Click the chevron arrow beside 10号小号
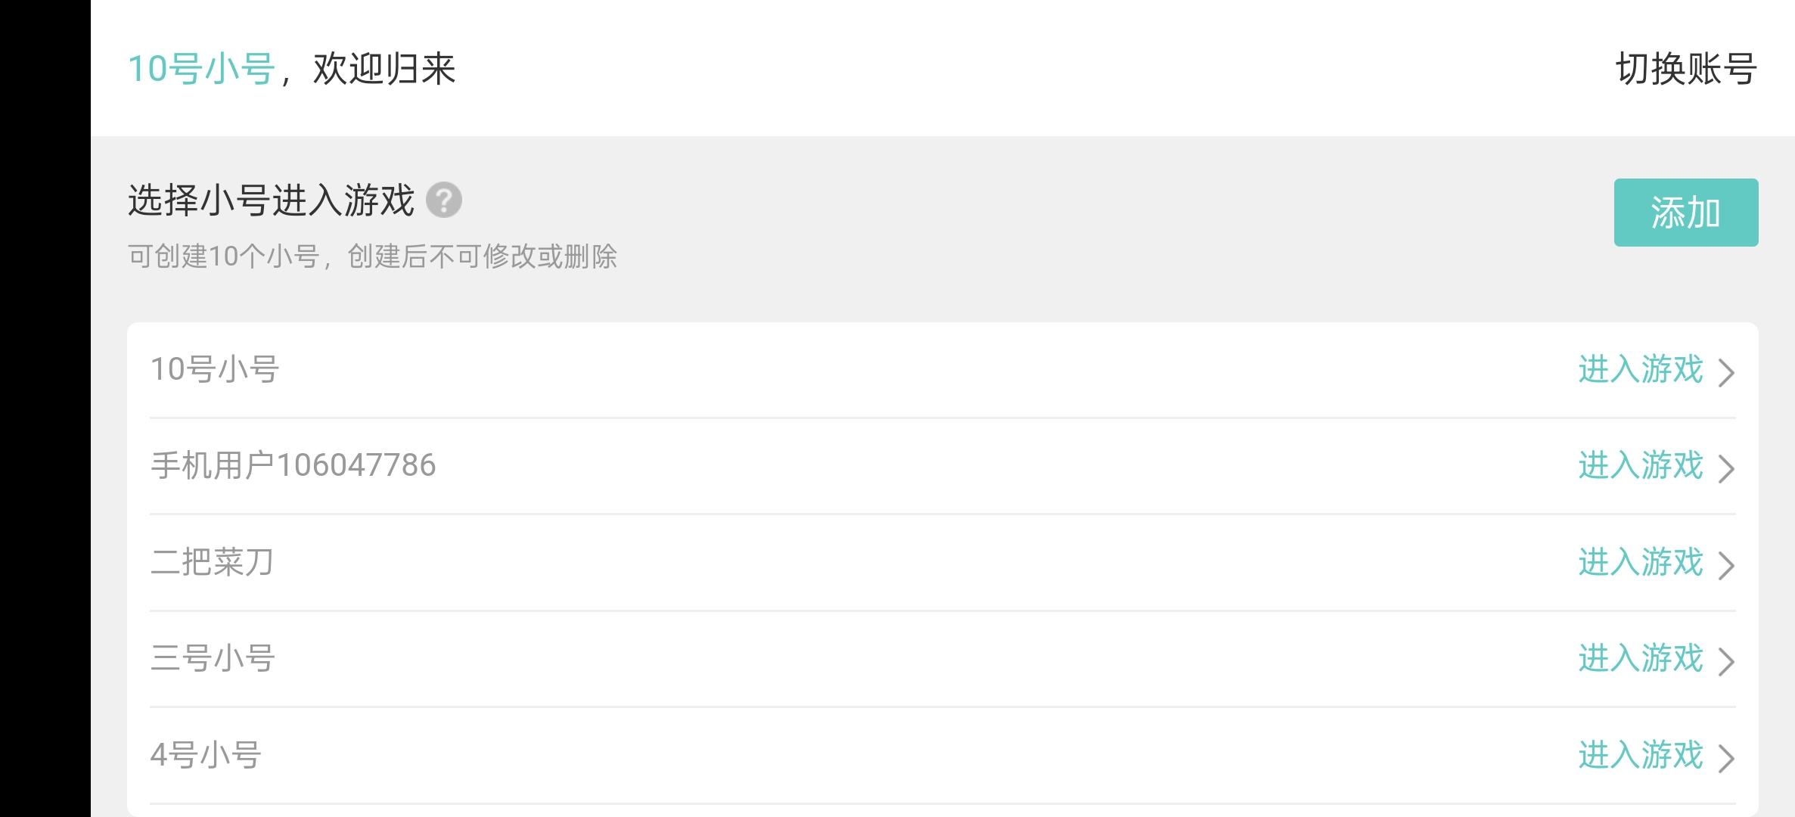 coord(1726,372)
